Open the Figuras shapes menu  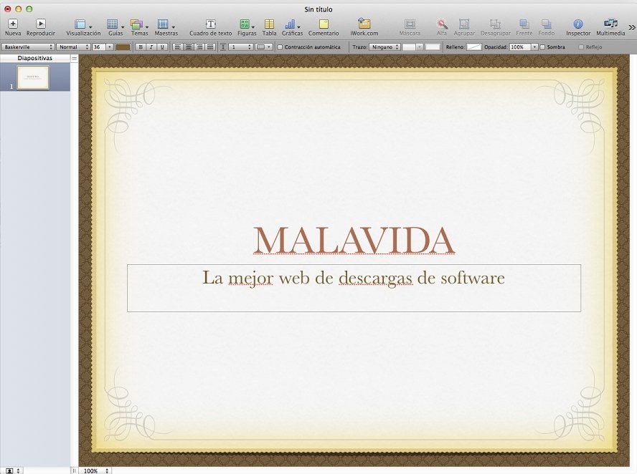click(x=247, y=27)
